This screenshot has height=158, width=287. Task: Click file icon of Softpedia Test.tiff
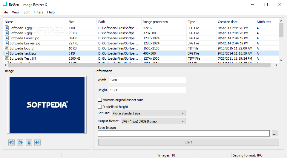pos(7,58)
